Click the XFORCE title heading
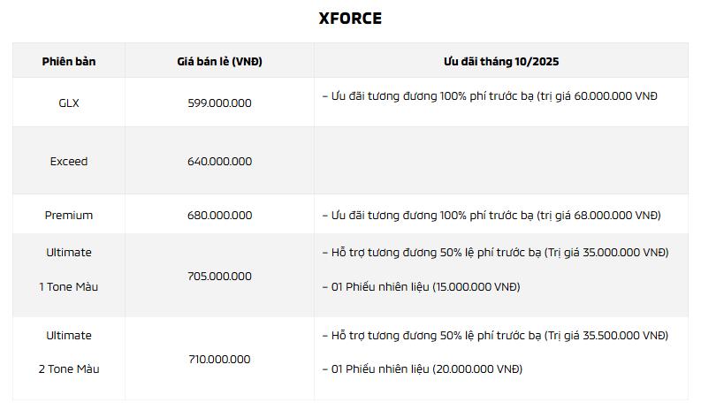 coord(350,19)
